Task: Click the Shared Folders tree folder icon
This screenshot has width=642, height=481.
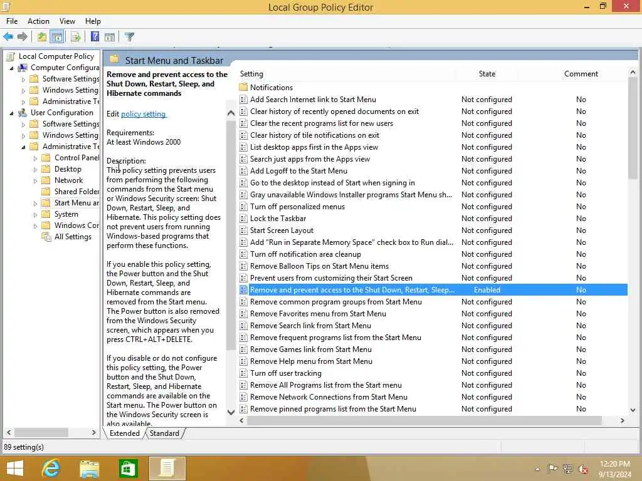Action: point(46,192)
